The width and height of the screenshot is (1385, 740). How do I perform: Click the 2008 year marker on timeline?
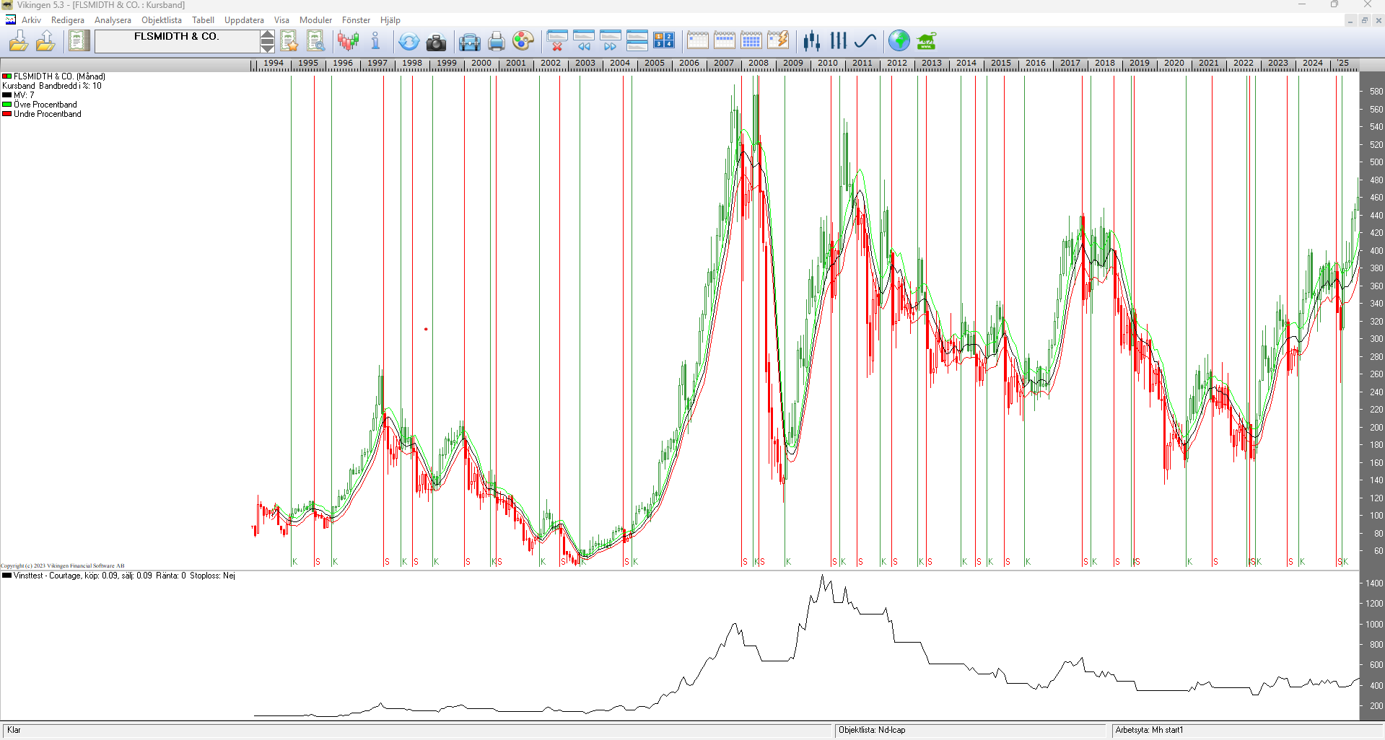pyautogui.click(x=758, y=63)
